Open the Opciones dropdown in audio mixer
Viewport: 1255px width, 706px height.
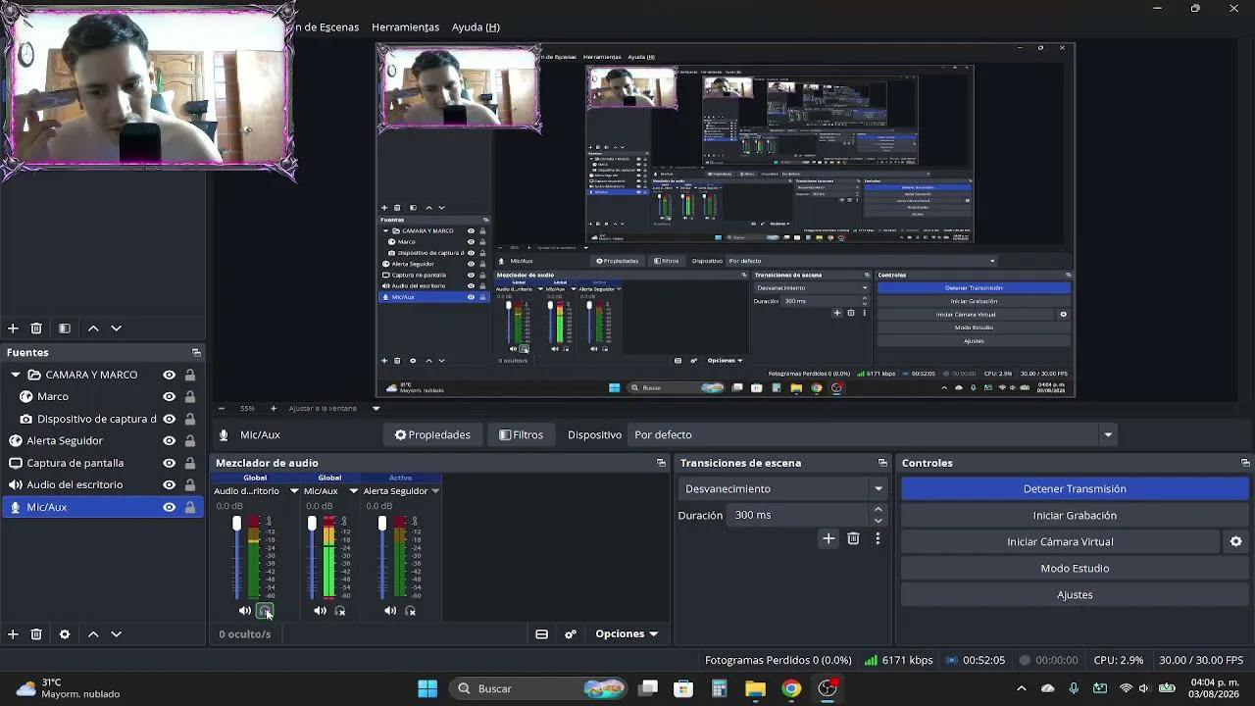[x=627, y=634]
